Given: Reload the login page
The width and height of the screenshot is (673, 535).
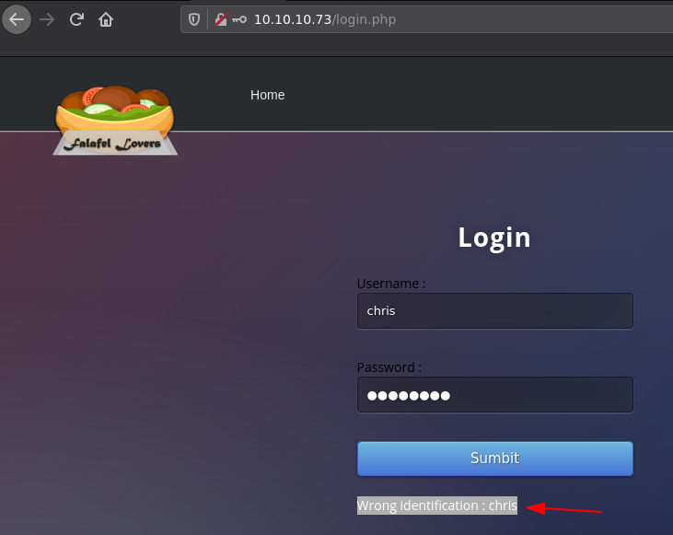Looking at the screenshot, I should tap(76, 19).
